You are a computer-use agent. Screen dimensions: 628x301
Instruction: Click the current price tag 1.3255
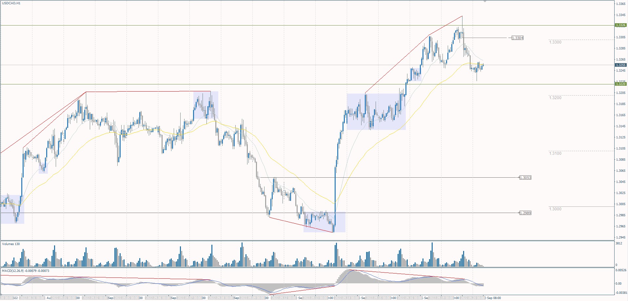pos(621,65)
